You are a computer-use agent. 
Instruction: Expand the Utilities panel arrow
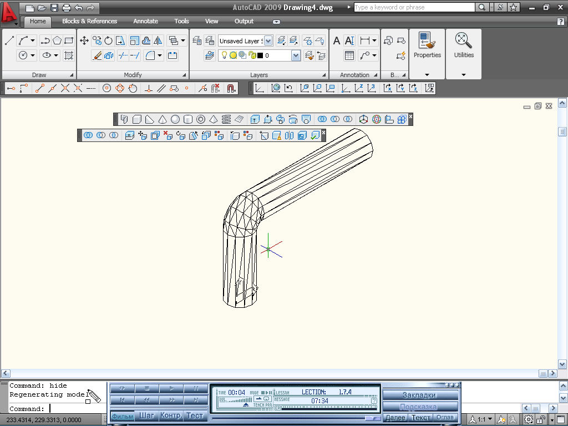(x=464, y=75)
